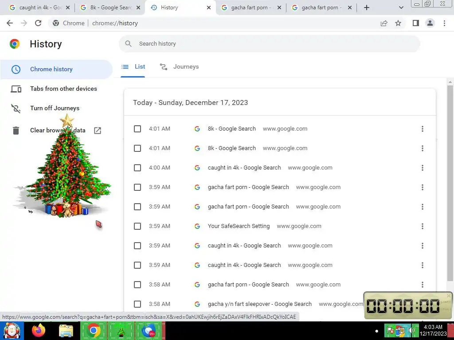Click the clock icon next to Chrome history
This screenshot has width=454, height=340.
pyautogui.click(x=16, y=70)
